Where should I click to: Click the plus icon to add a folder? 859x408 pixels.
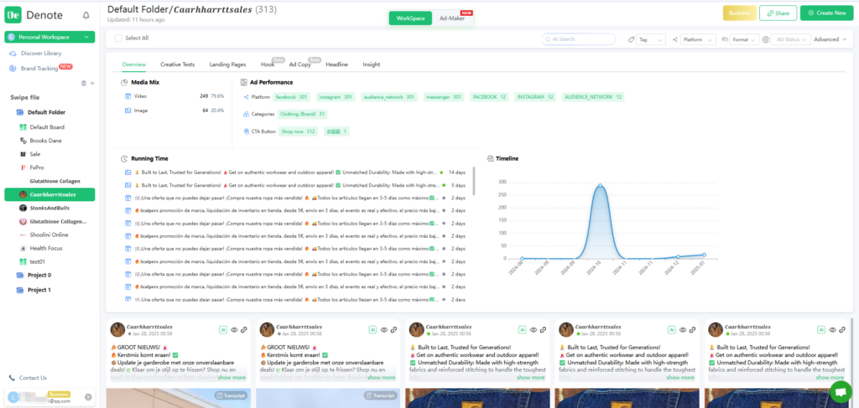click(x=91, y=83)
